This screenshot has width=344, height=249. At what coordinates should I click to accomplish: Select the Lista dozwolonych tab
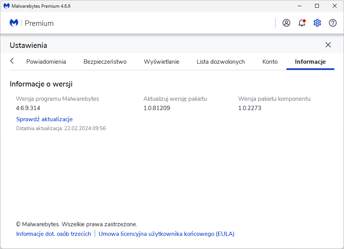coord(221,62)
